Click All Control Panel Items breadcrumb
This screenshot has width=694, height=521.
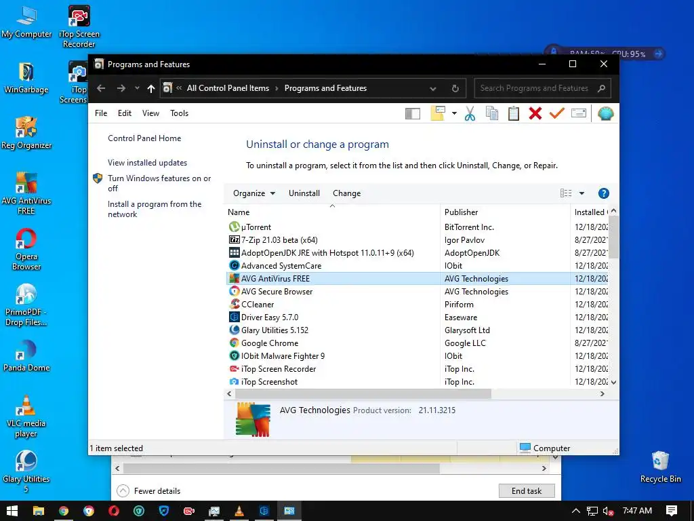[228, 88]
